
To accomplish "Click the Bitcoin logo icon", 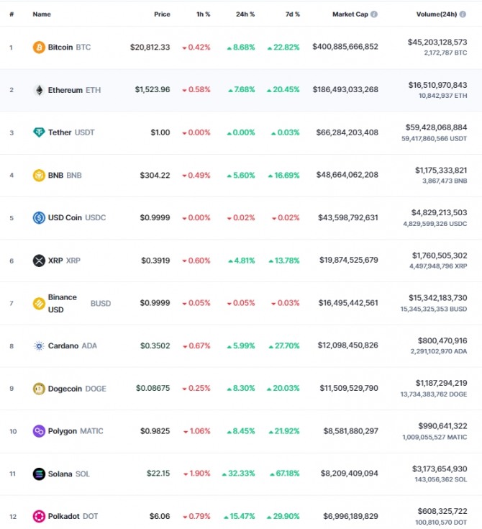I will click(x=39, y=48).
